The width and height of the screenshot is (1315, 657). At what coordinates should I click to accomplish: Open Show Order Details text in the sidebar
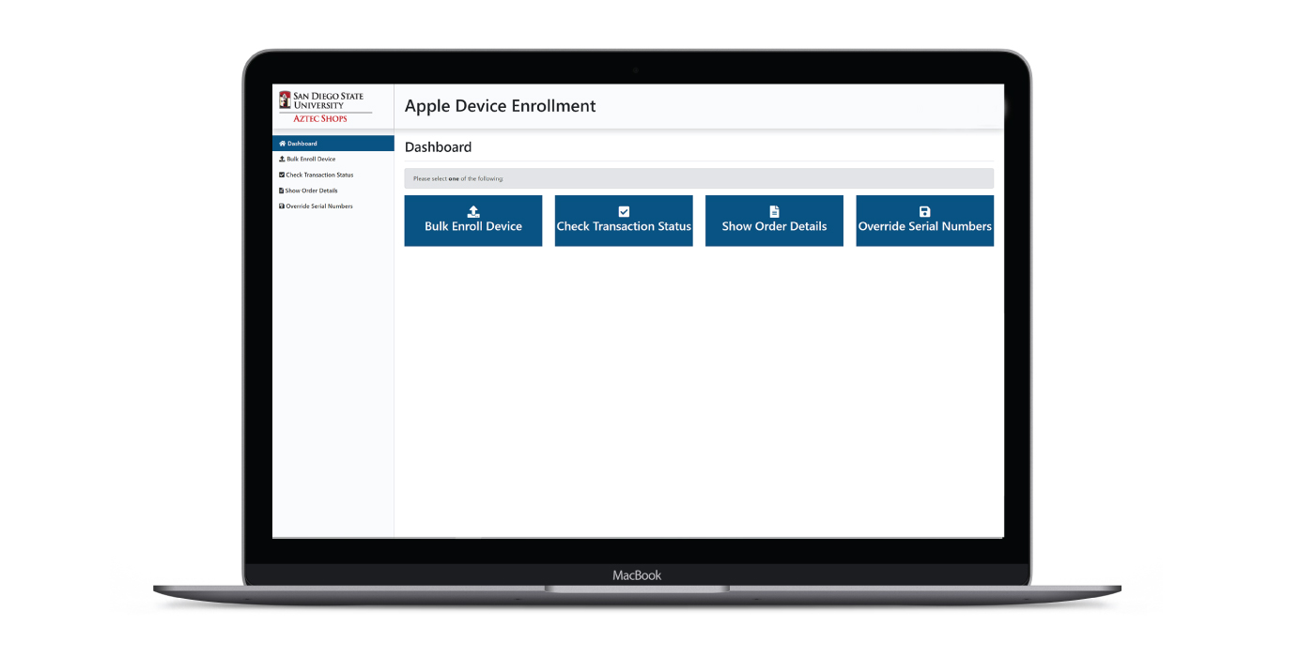pos(312,191)
